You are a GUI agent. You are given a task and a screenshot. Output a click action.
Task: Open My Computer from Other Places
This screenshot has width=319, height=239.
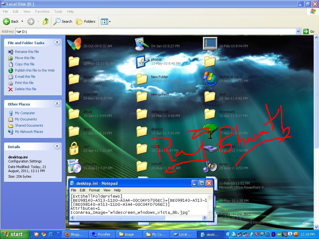(25, 113)
